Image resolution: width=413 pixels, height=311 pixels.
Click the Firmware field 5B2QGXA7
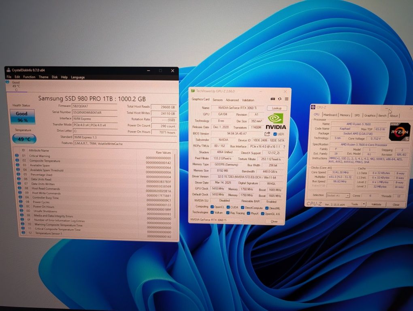click(95, 106)
